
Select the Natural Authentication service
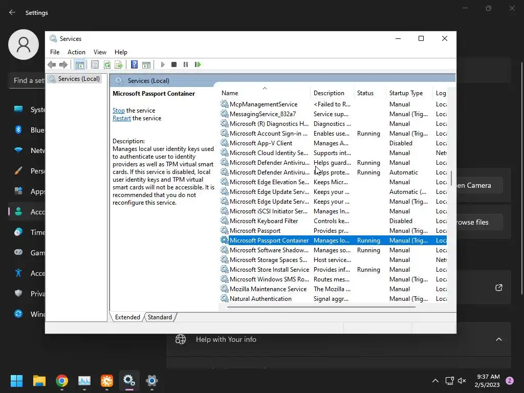pyautogui.click(x=333, y=298)
